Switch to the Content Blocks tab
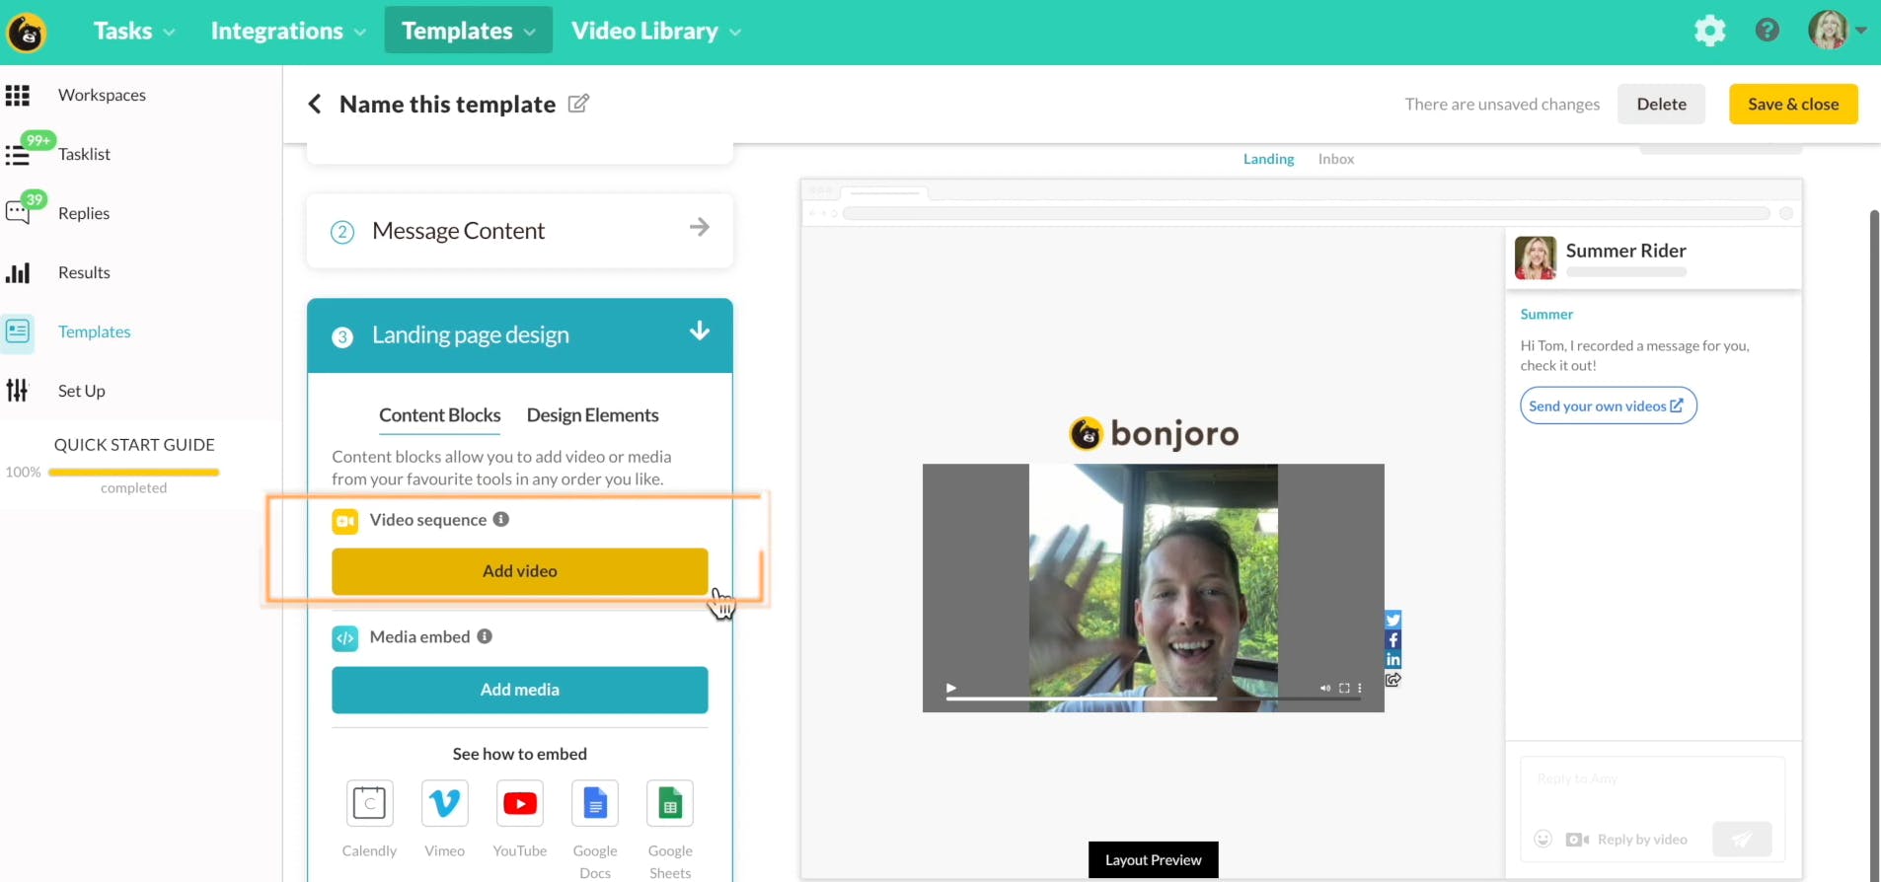This screenshot has width=1881, height=882. 439,415
